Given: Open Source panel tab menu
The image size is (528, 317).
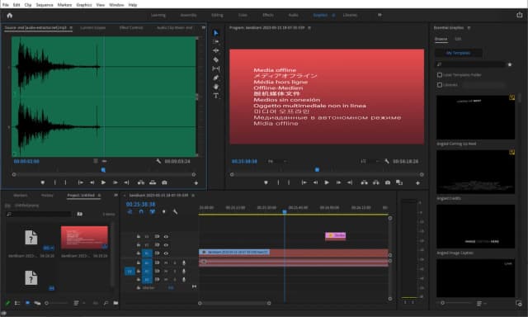Looking at the screenshot, I should (71, 27).
